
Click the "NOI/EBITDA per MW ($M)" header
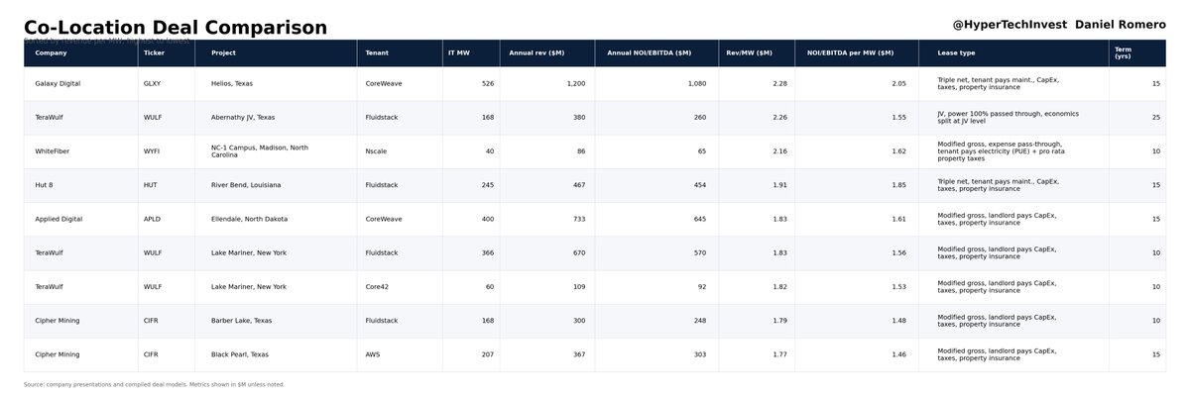coord(850,52)
